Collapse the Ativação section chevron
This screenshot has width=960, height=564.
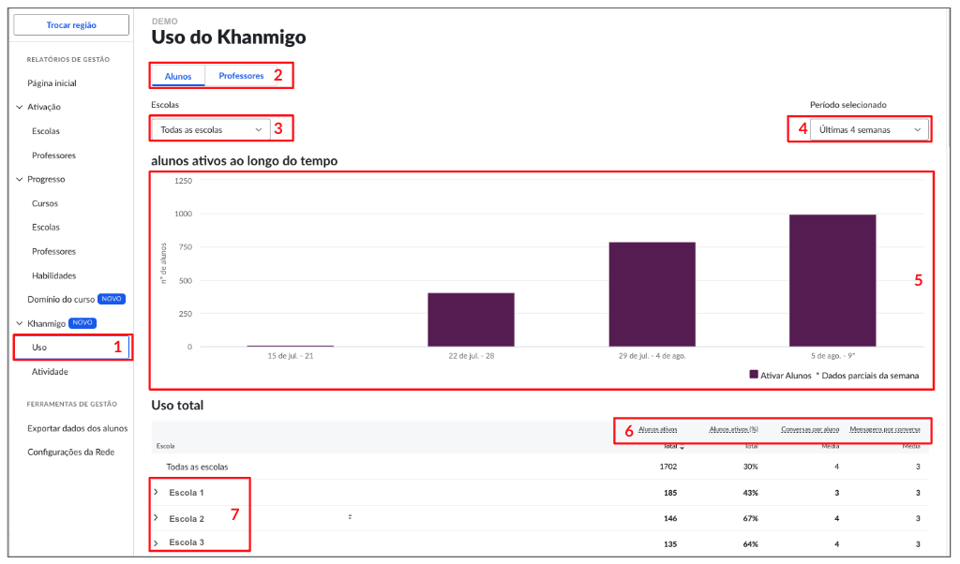(20, 107)
